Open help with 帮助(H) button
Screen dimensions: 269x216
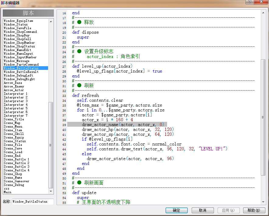[254, 210]
